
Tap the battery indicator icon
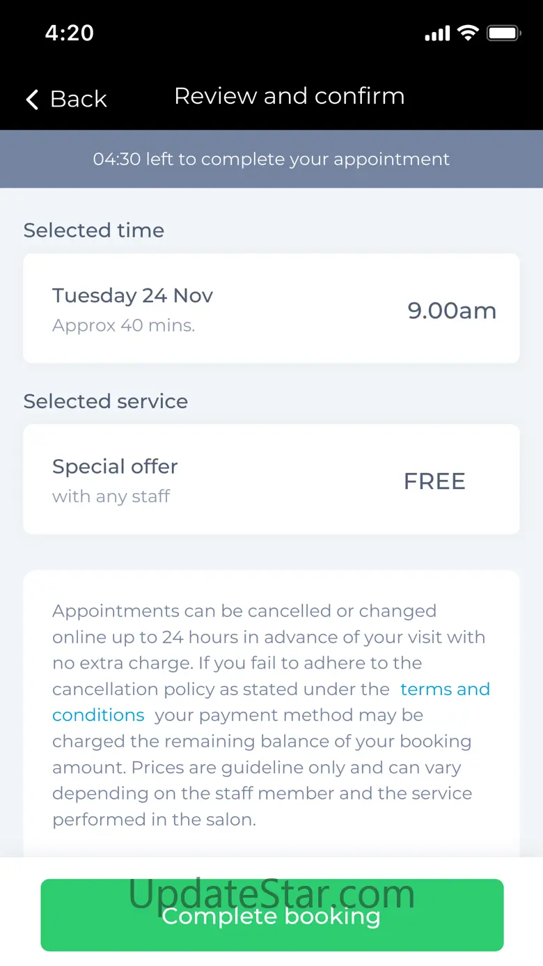pos(503,33)
